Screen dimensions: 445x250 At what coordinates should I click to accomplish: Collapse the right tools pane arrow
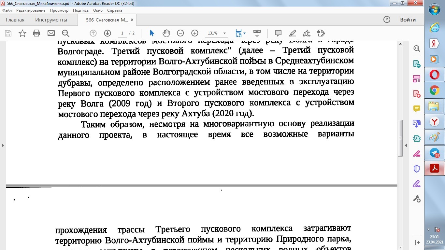[x=406, y=145]
